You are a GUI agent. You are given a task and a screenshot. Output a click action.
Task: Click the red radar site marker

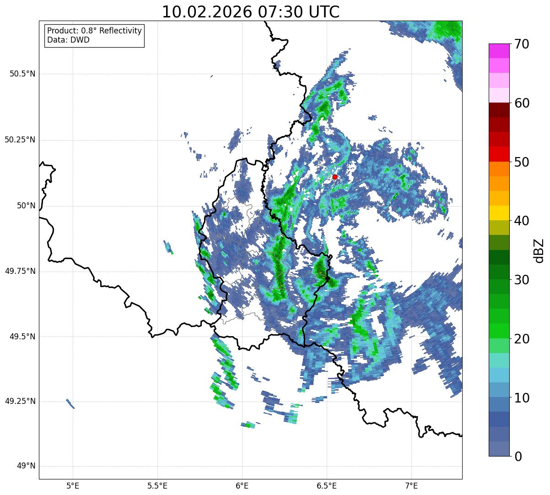334,177
